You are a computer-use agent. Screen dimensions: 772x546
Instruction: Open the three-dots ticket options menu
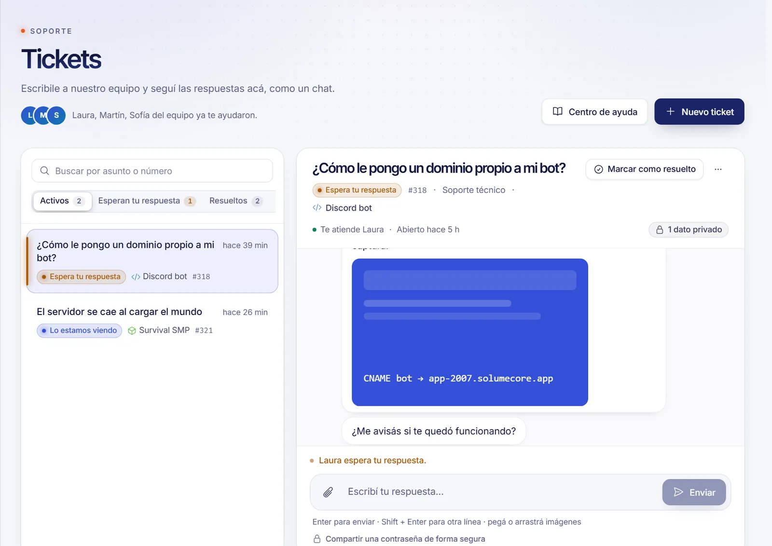[718, 169]
